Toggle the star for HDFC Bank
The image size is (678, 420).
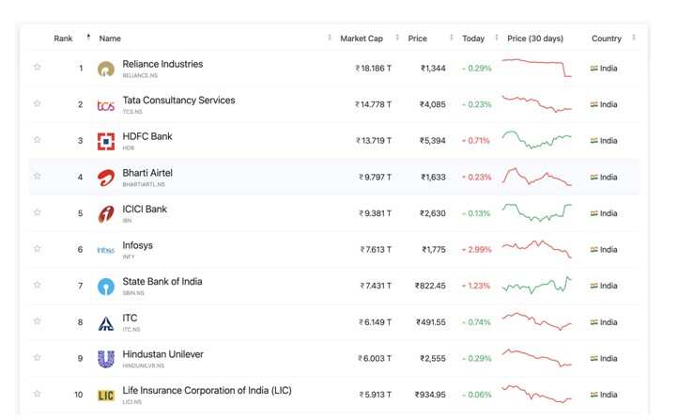(38, 140)
